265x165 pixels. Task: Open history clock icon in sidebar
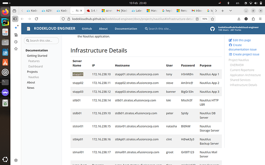16,42
